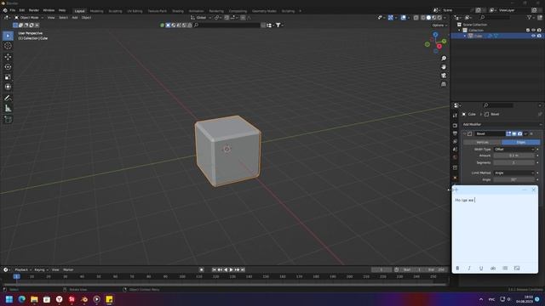
Task: Switch to Modeling workspace tab
Action: coord(96,11)
